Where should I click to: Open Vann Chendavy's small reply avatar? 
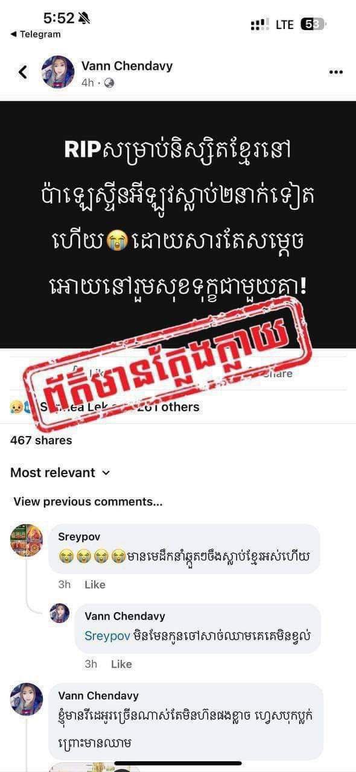(60, 613)
